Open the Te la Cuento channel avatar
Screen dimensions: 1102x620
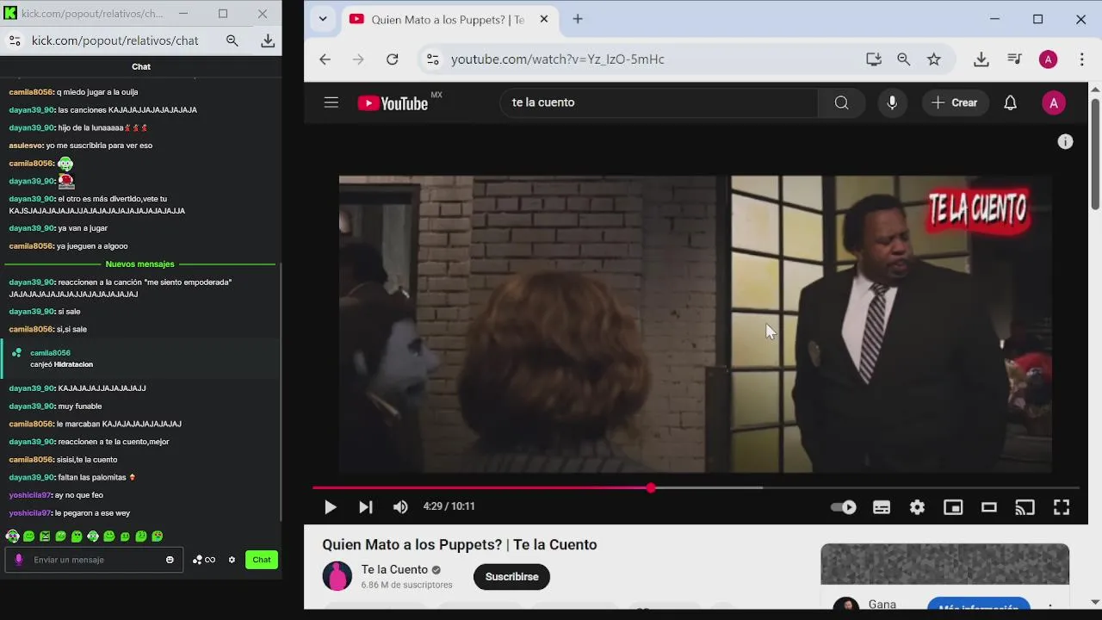337,576
